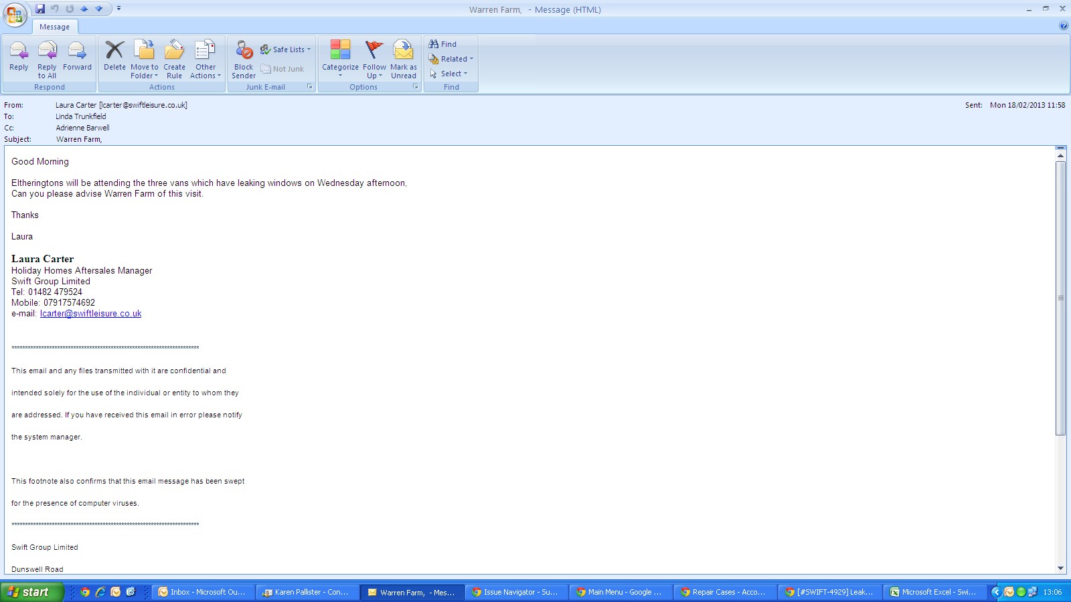Switch to [#SWIFT-4929] Leak taskbar window
The height and width of the screenshot is (602, 1071).
click(x=829, y=592)
